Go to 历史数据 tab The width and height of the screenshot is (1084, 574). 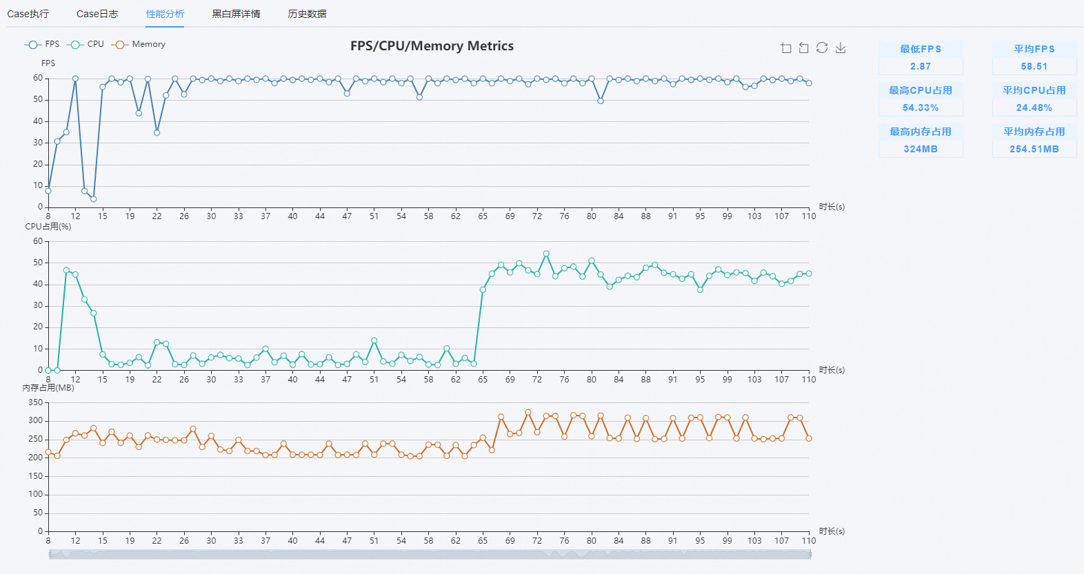click(307, 14)
